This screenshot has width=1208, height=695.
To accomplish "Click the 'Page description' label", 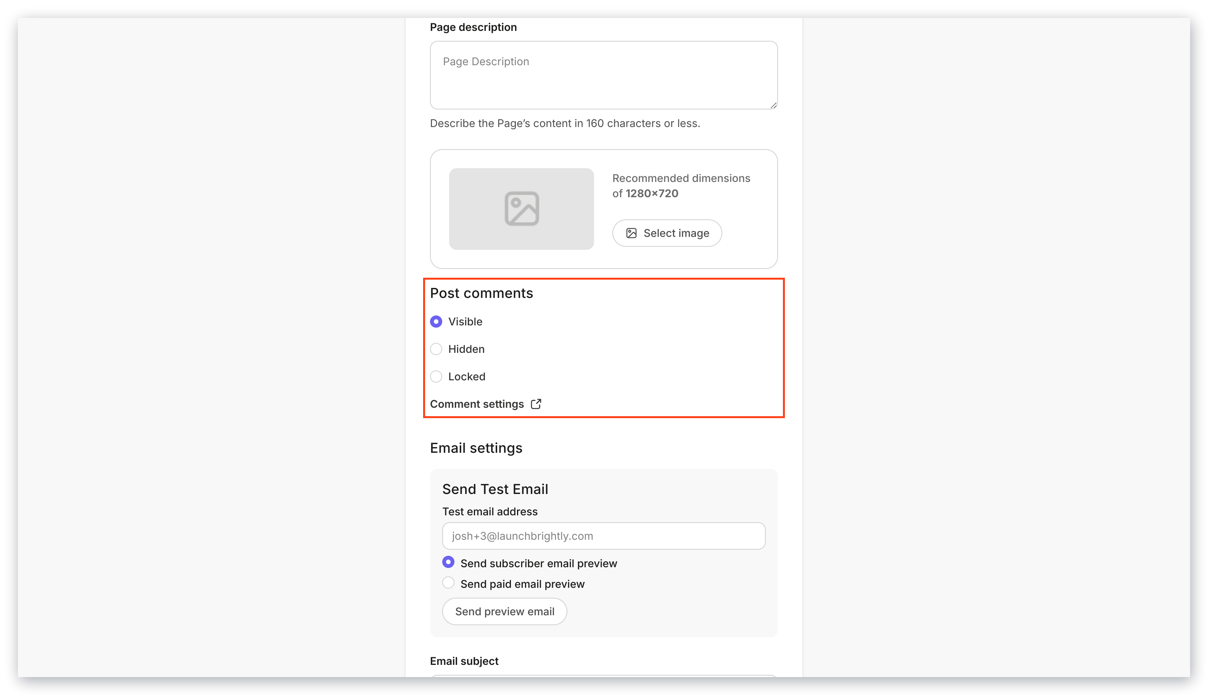I will tap(473, 27).
